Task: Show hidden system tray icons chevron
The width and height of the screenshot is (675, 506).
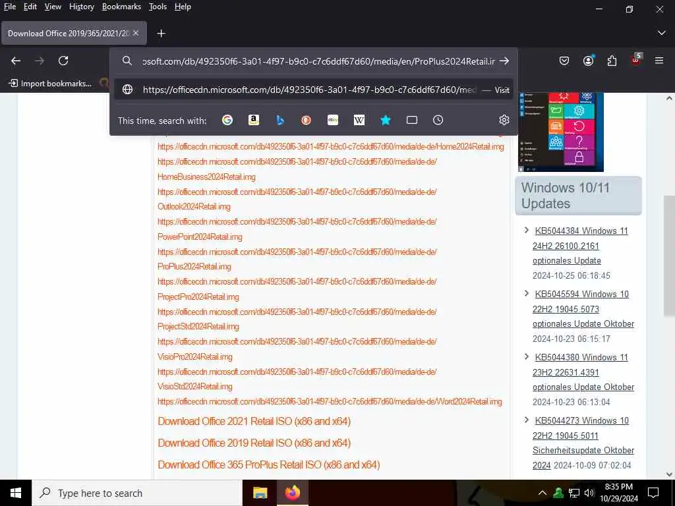Action: [543, 493]
